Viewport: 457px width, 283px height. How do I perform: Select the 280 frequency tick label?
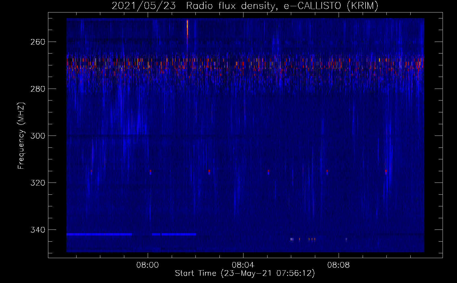pos(38,89)
